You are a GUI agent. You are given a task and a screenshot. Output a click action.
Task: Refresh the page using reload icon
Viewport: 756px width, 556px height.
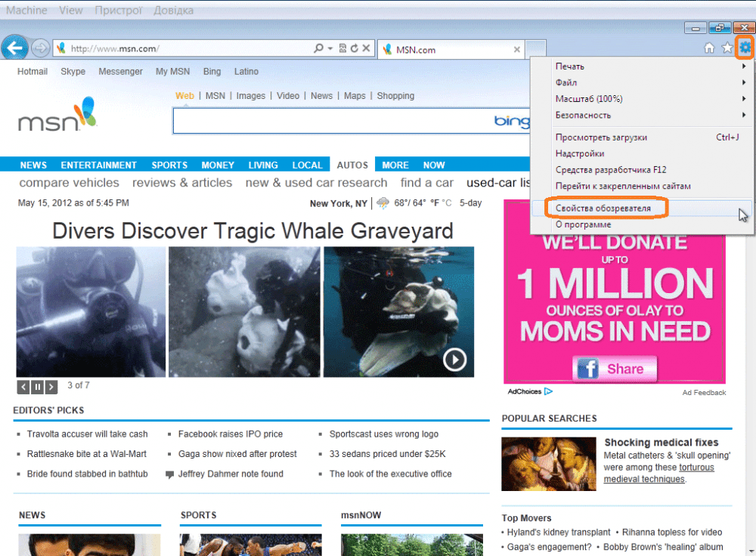click(x=354, y=48)
